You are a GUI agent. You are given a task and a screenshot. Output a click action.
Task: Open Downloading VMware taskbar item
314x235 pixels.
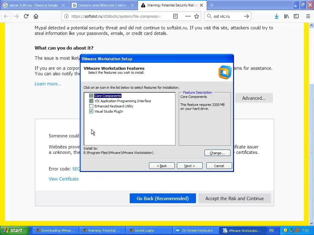pyautogui.click(x=55, y=230)
